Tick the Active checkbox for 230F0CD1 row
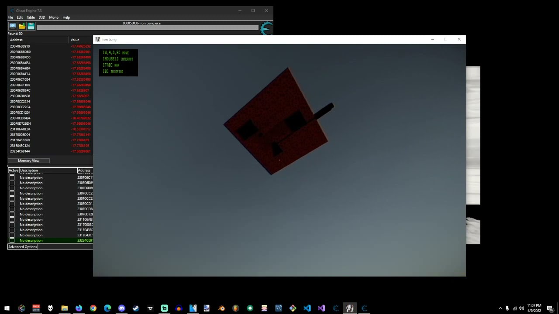Viewport: 559px width, 314px height. [x=12, y=204]
